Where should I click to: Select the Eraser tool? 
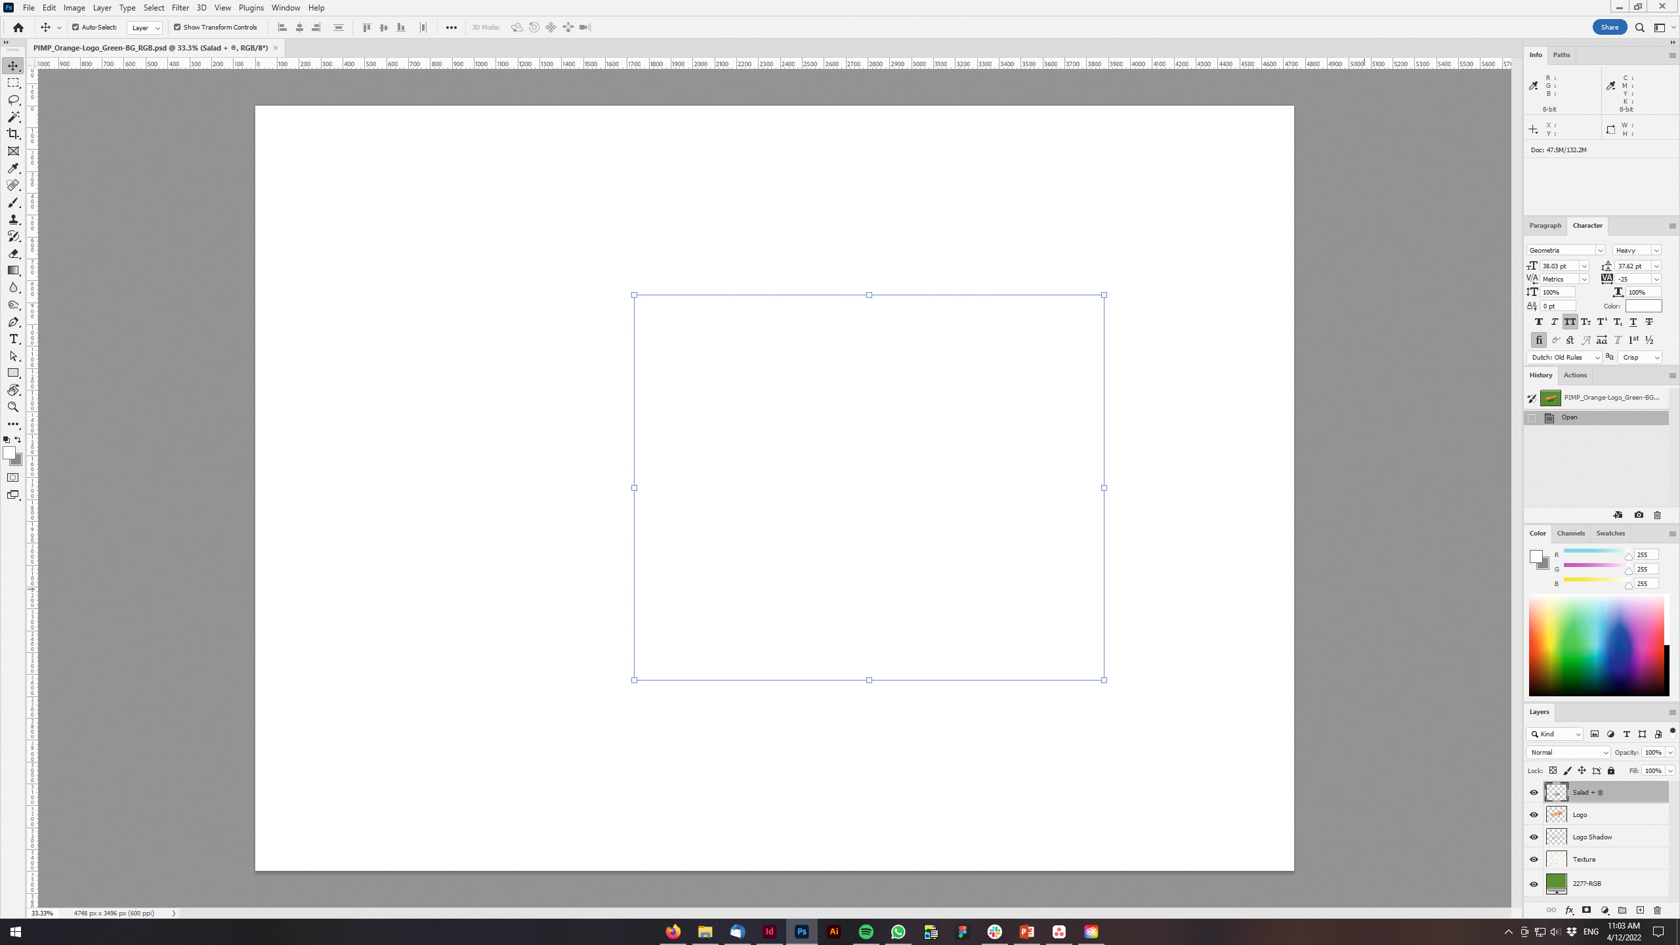click(x=13, y=254)
